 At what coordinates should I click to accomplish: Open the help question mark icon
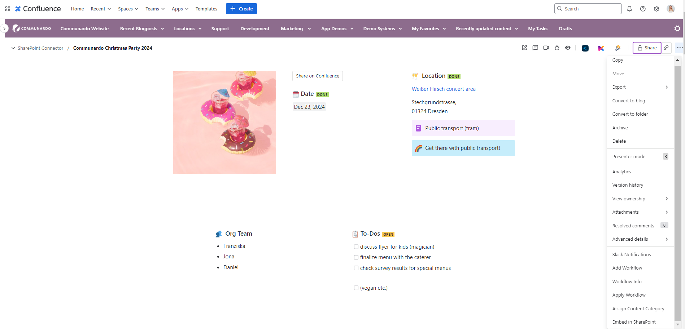point(643,9)
